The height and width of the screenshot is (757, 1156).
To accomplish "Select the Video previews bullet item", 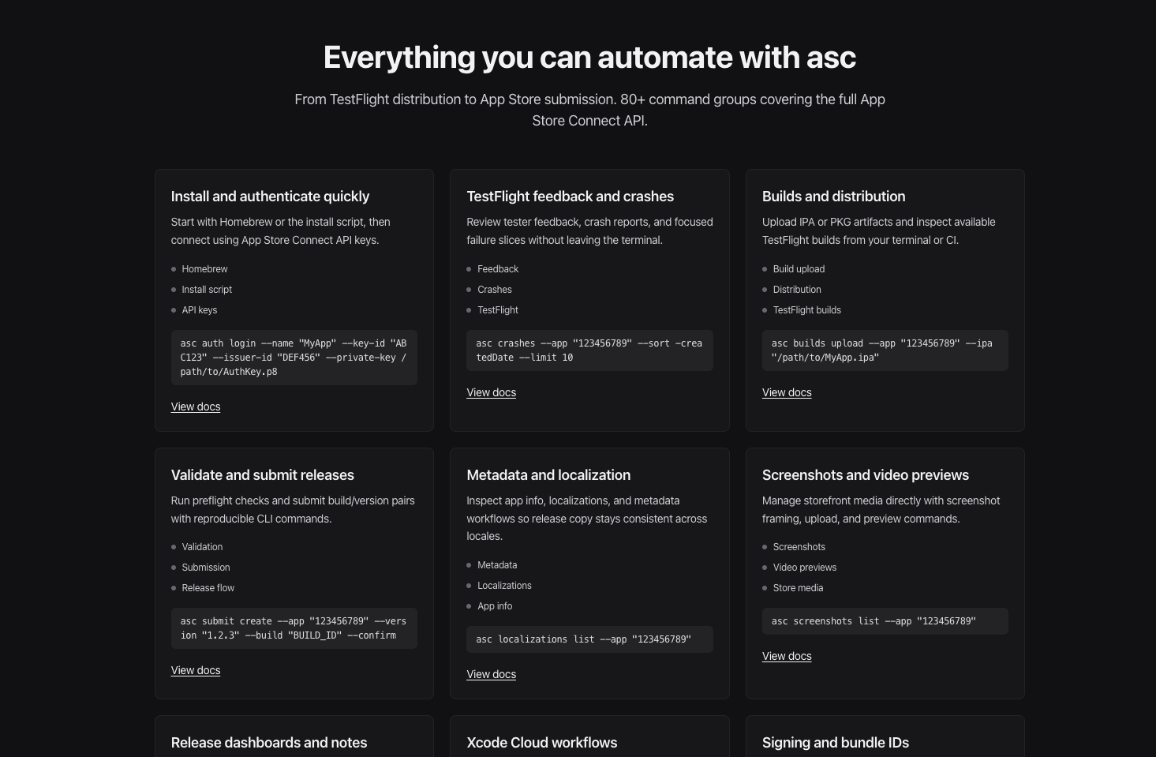I will tap(804, 567).
